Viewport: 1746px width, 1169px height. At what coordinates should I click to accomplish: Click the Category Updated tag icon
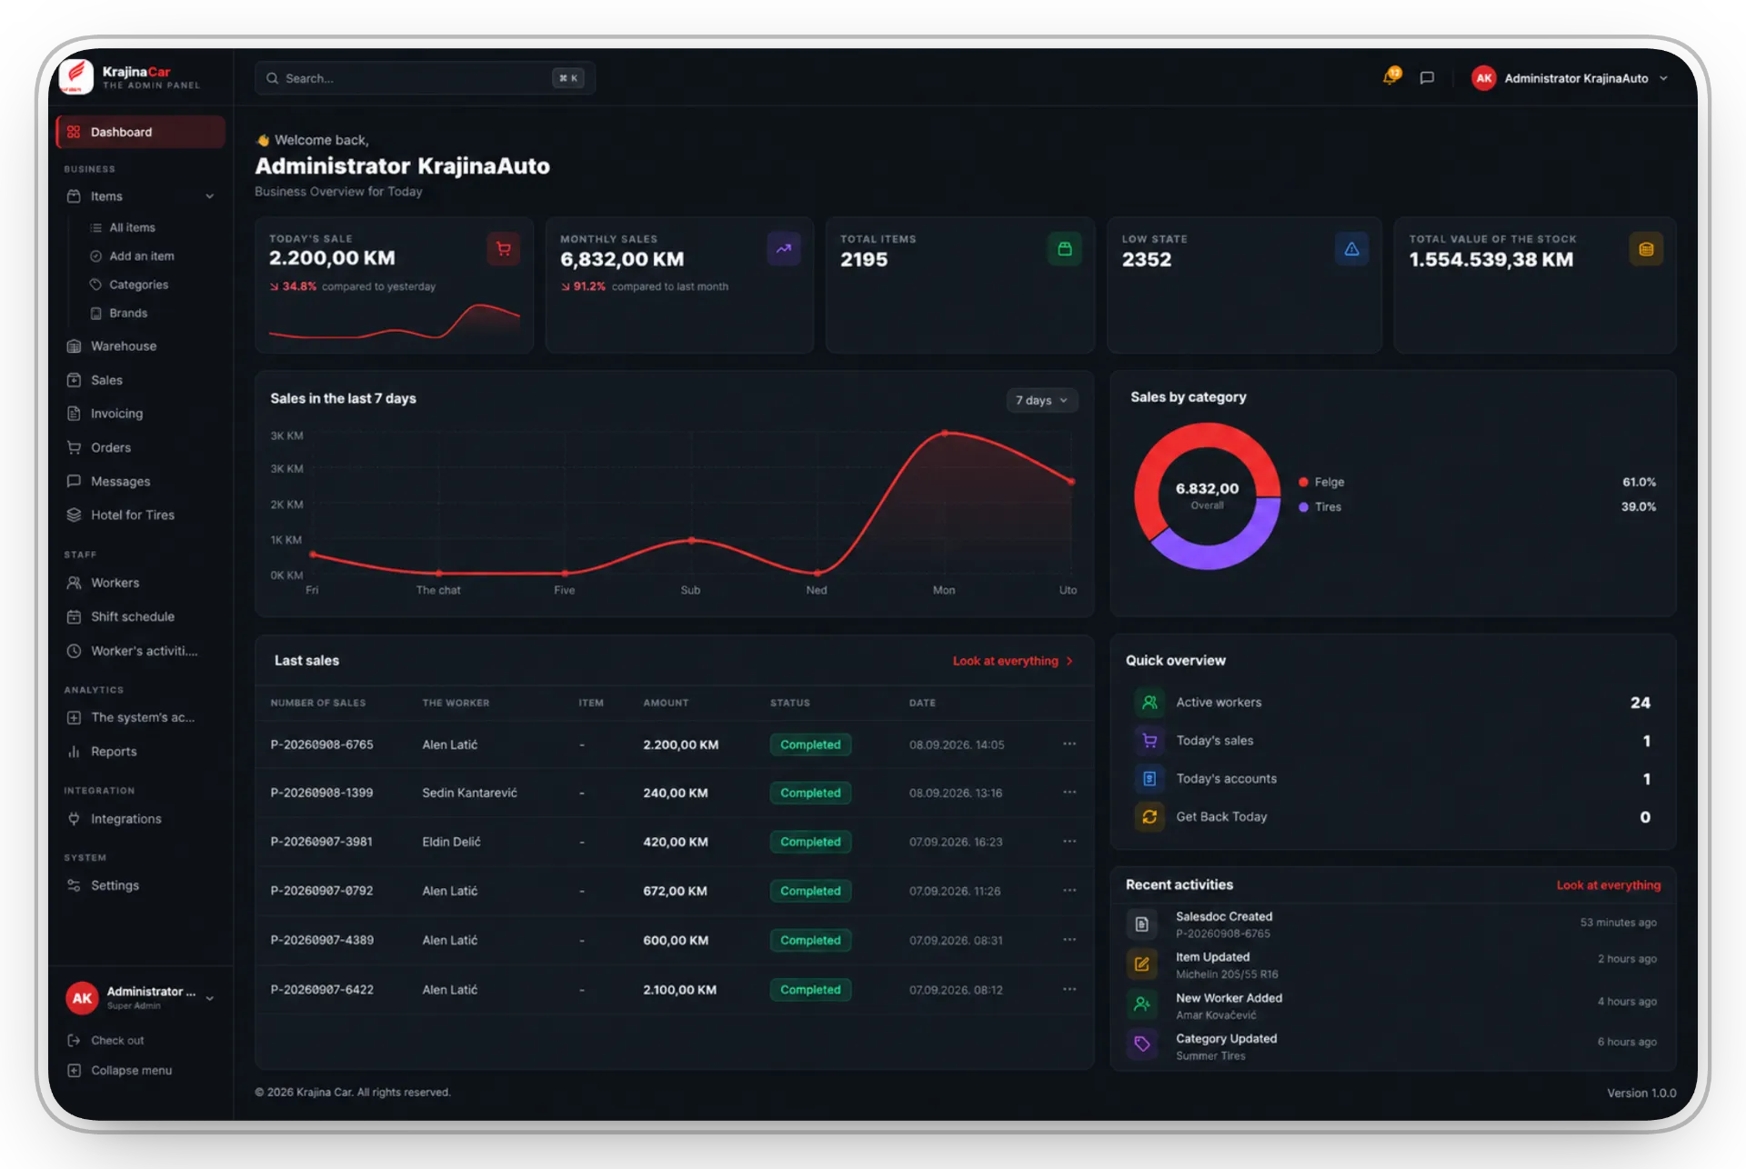(x=1142, y=1044)
